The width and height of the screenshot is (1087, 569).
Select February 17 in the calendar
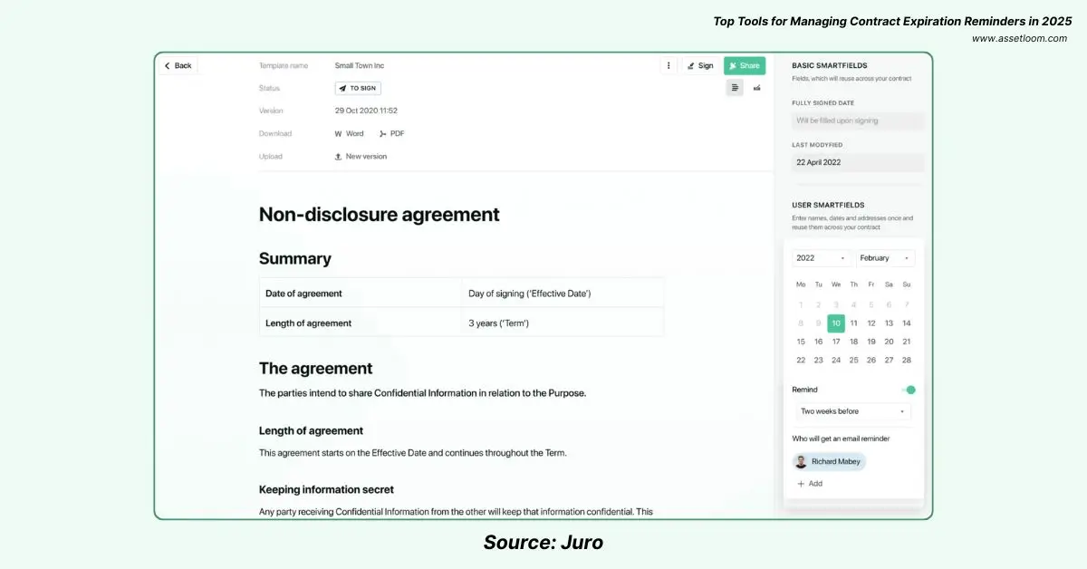point(836,342)
